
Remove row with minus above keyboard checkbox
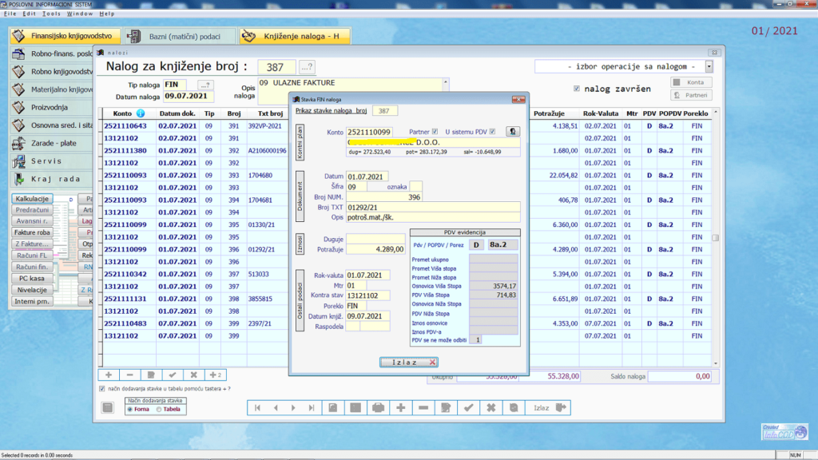[130, 375]
